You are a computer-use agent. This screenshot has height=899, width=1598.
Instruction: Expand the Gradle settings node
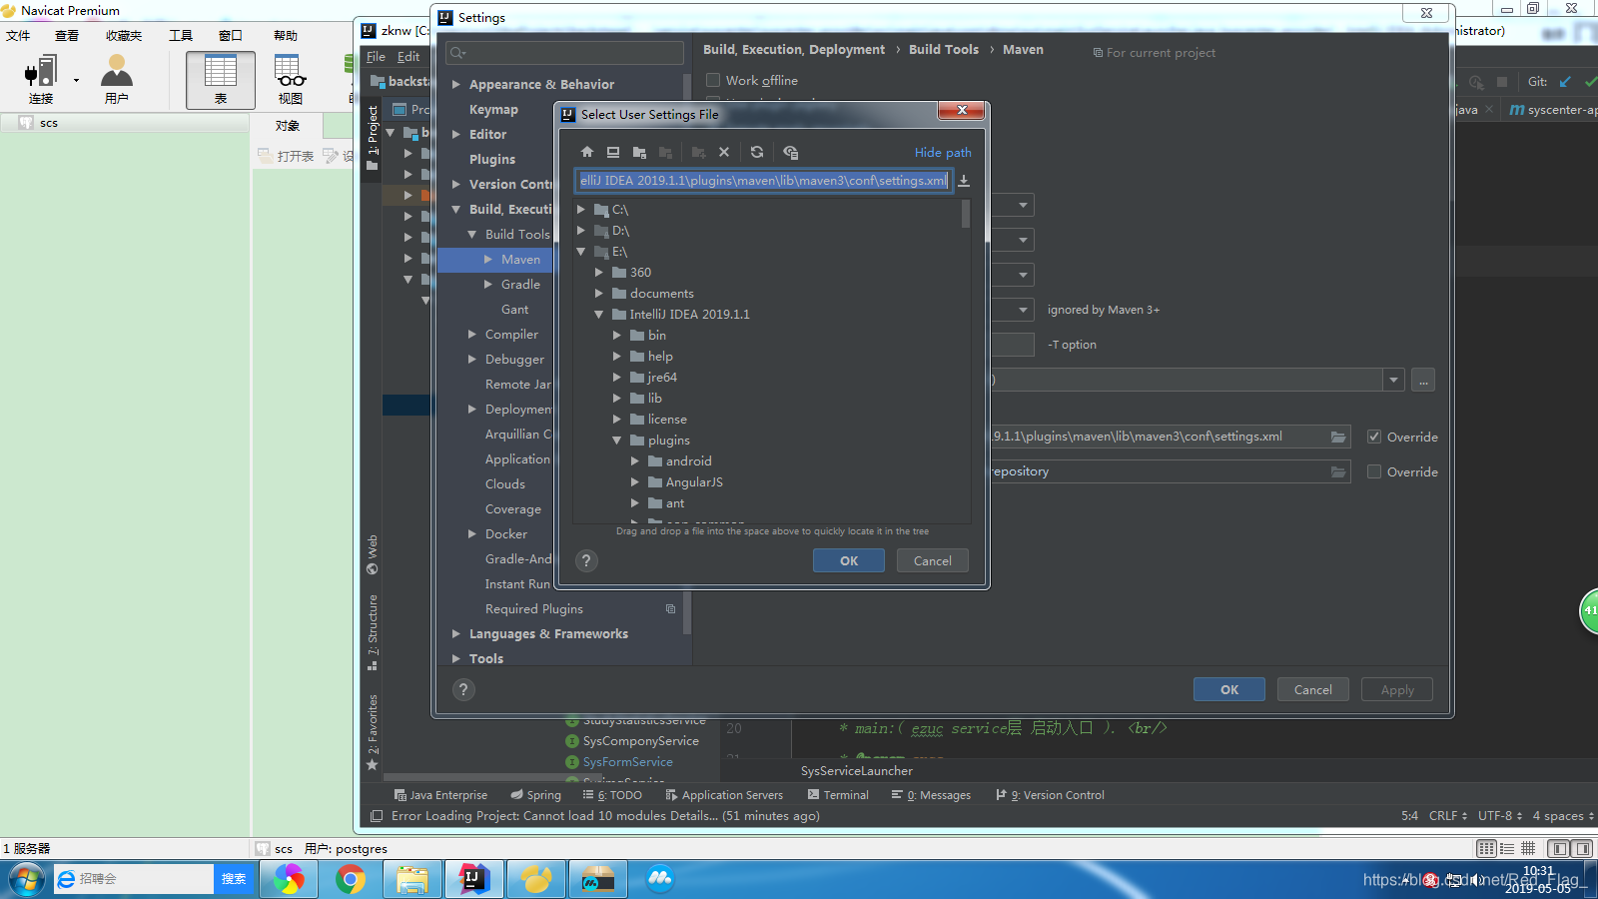pos(488,285)
